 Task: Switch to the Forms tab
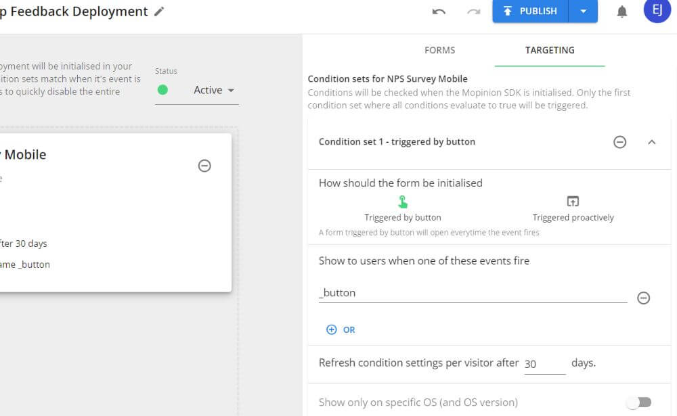point(439,50)
